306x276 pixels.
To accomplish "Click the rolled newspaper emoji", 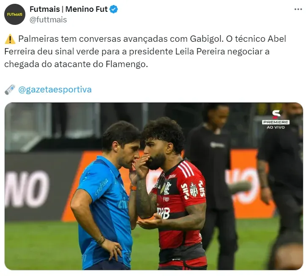I will tap(10, 89).
